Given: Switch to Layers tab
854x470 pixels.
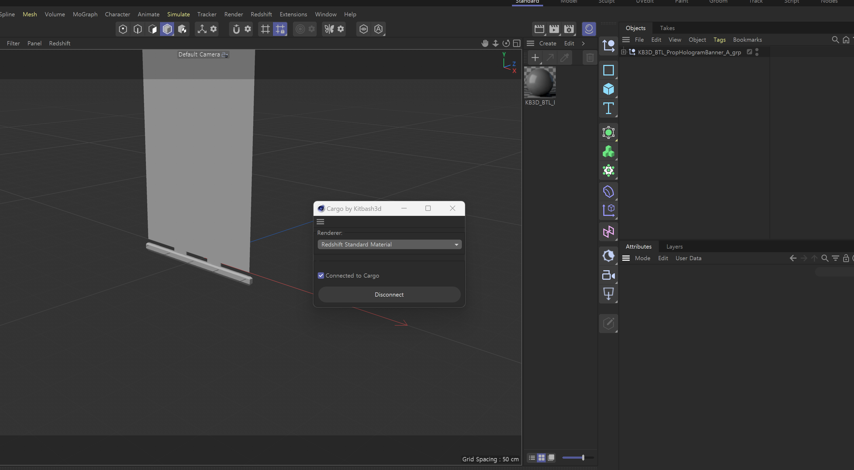Looking at the screenshot, I should coord(674,246).
